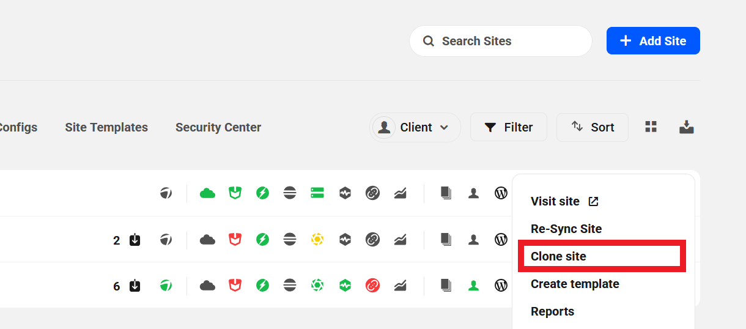The image size is (746, 329).
Task: Switch to grid view icon
Action: (651, 127)
